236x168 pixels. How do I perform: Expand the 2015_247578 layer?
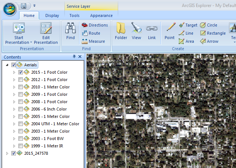(x=8, y=153)
